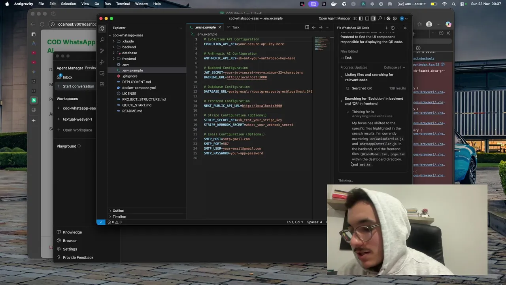Image resolution: width=506 pixels, height=285 pixels.
Task: Collapse the Thinking for 1s section
Action: tap(363, 112)
